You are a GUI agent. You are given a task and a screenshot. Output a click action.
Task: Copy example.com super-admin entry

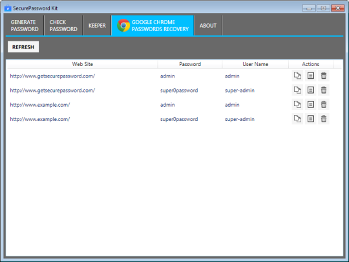(297, 119)
